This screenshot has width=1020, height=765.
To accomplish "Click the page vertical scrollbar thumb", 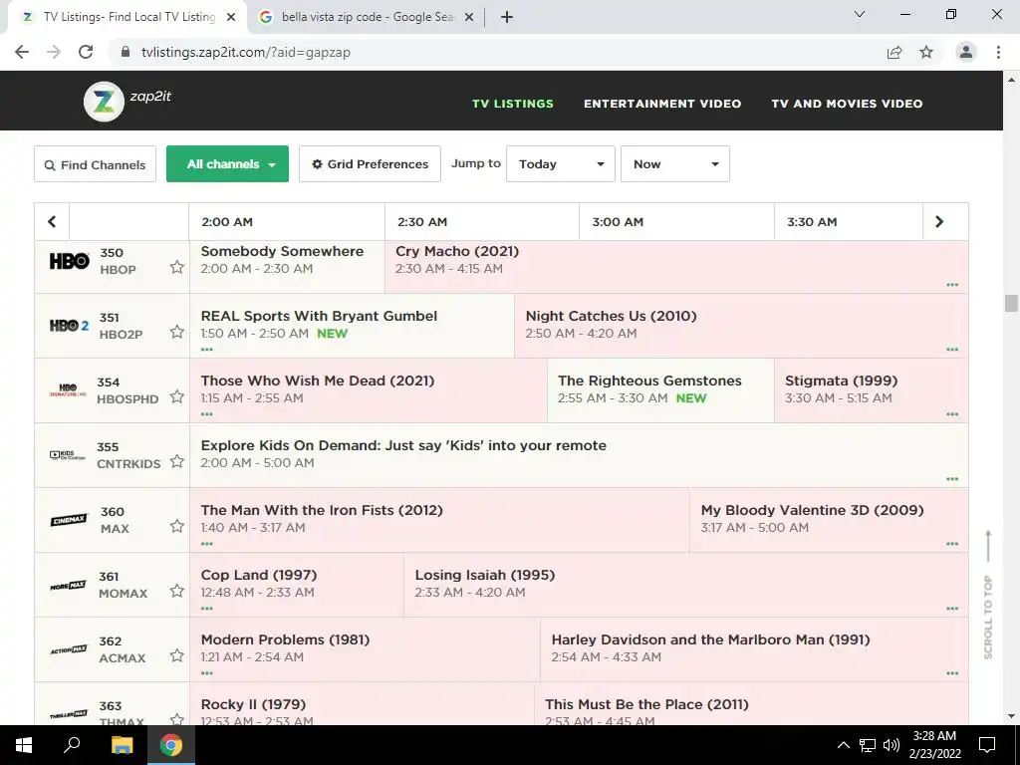I will pyautogui.click(x=1011, y=303).
